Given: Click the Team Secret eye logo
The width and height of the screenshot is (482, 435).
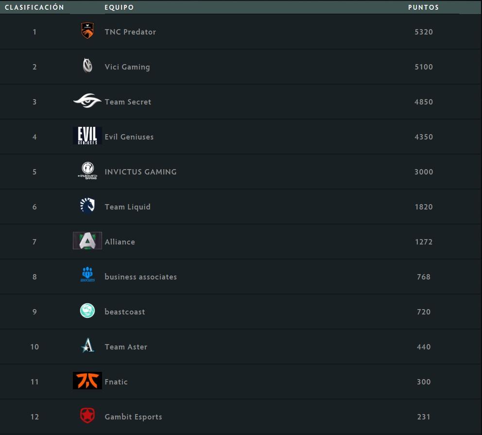Looking at the screenshot, I should tap(87, 101).
